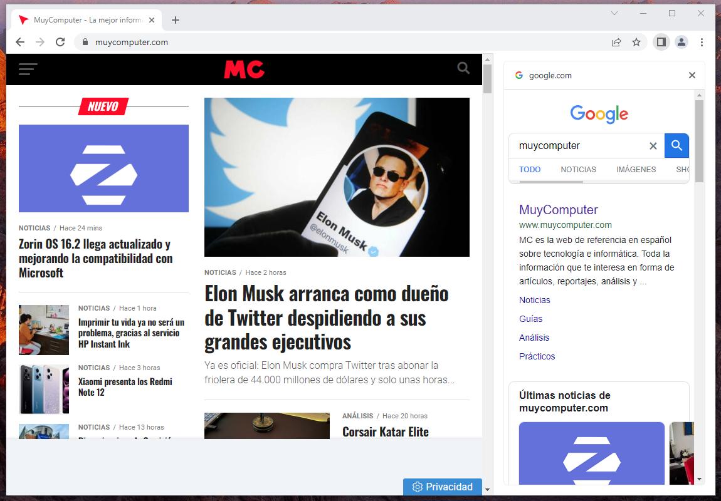Close the google.com side panel

[x=692, y=75]
